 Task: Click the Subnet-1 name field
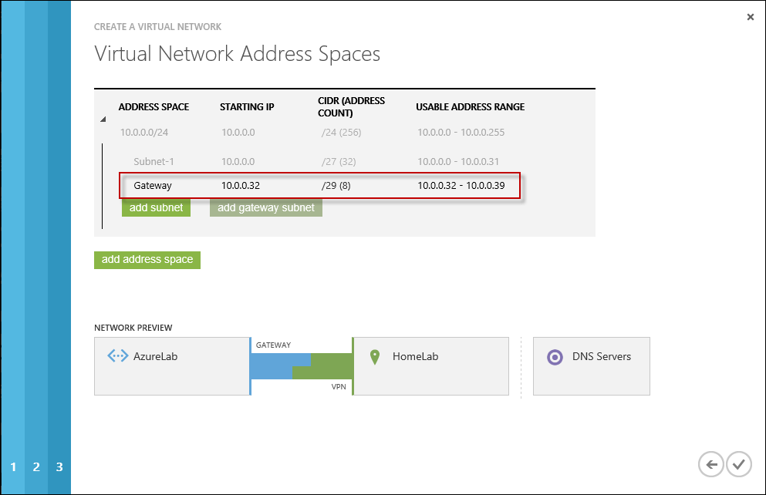click(154, 161)
